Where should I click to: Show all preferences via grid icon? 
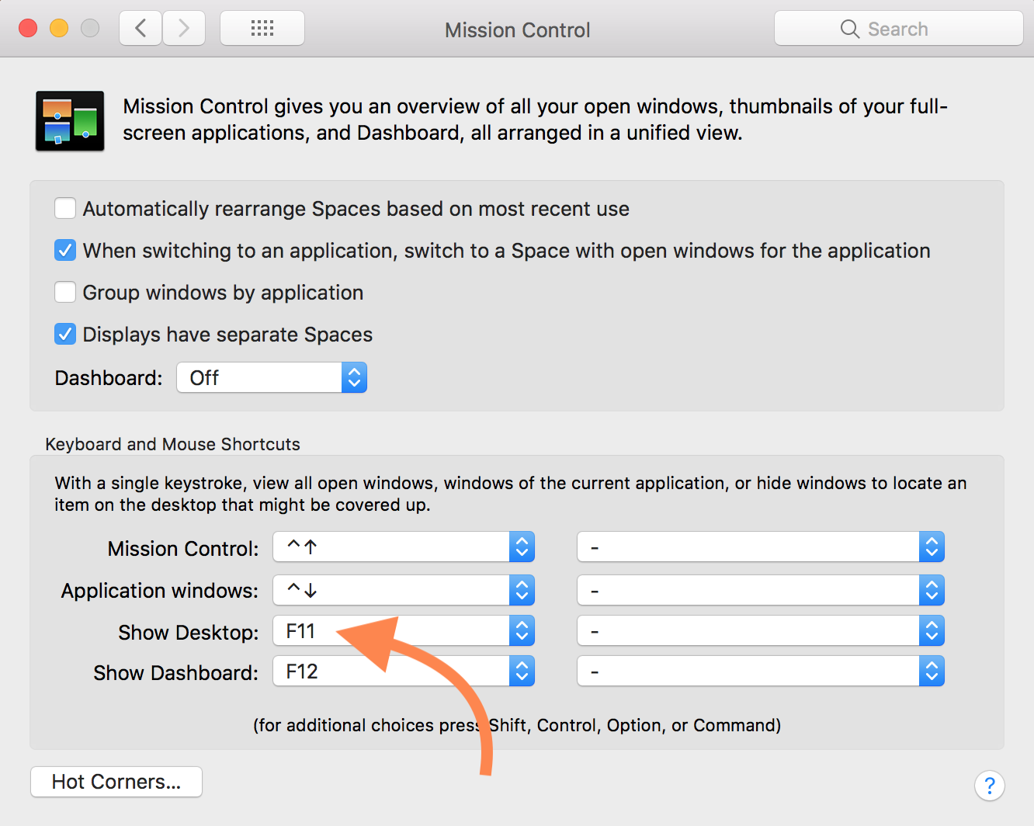coord(262,29)
